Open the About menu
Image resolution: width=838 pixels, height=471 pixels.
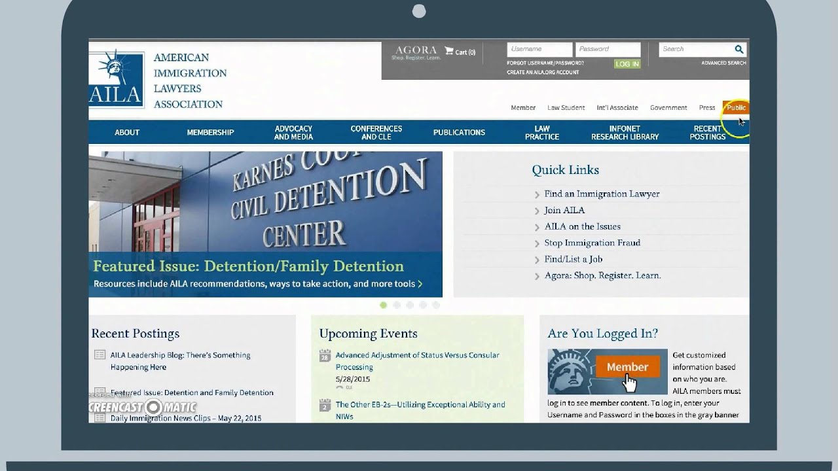tap(127, 132)
